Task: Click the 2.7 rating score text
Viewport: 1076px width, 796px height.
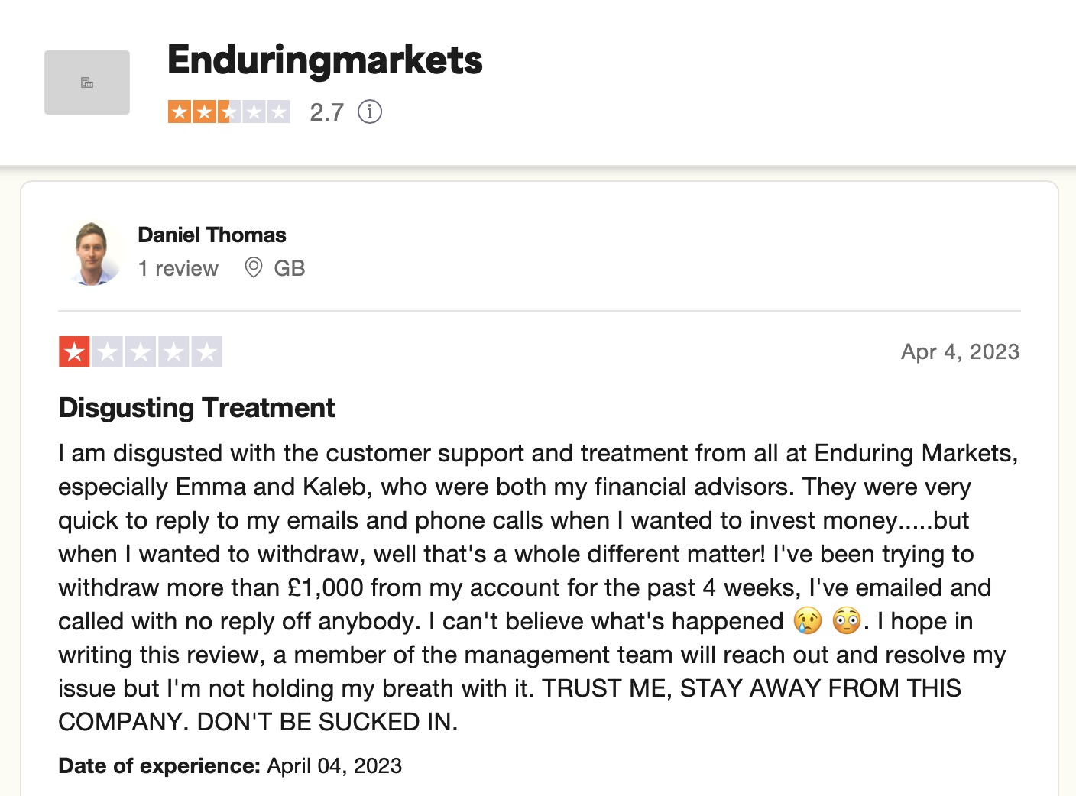Action: pos(326,111)
